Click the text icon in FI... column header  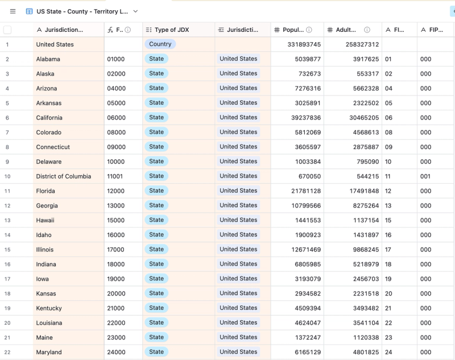[x=388, y=30]
